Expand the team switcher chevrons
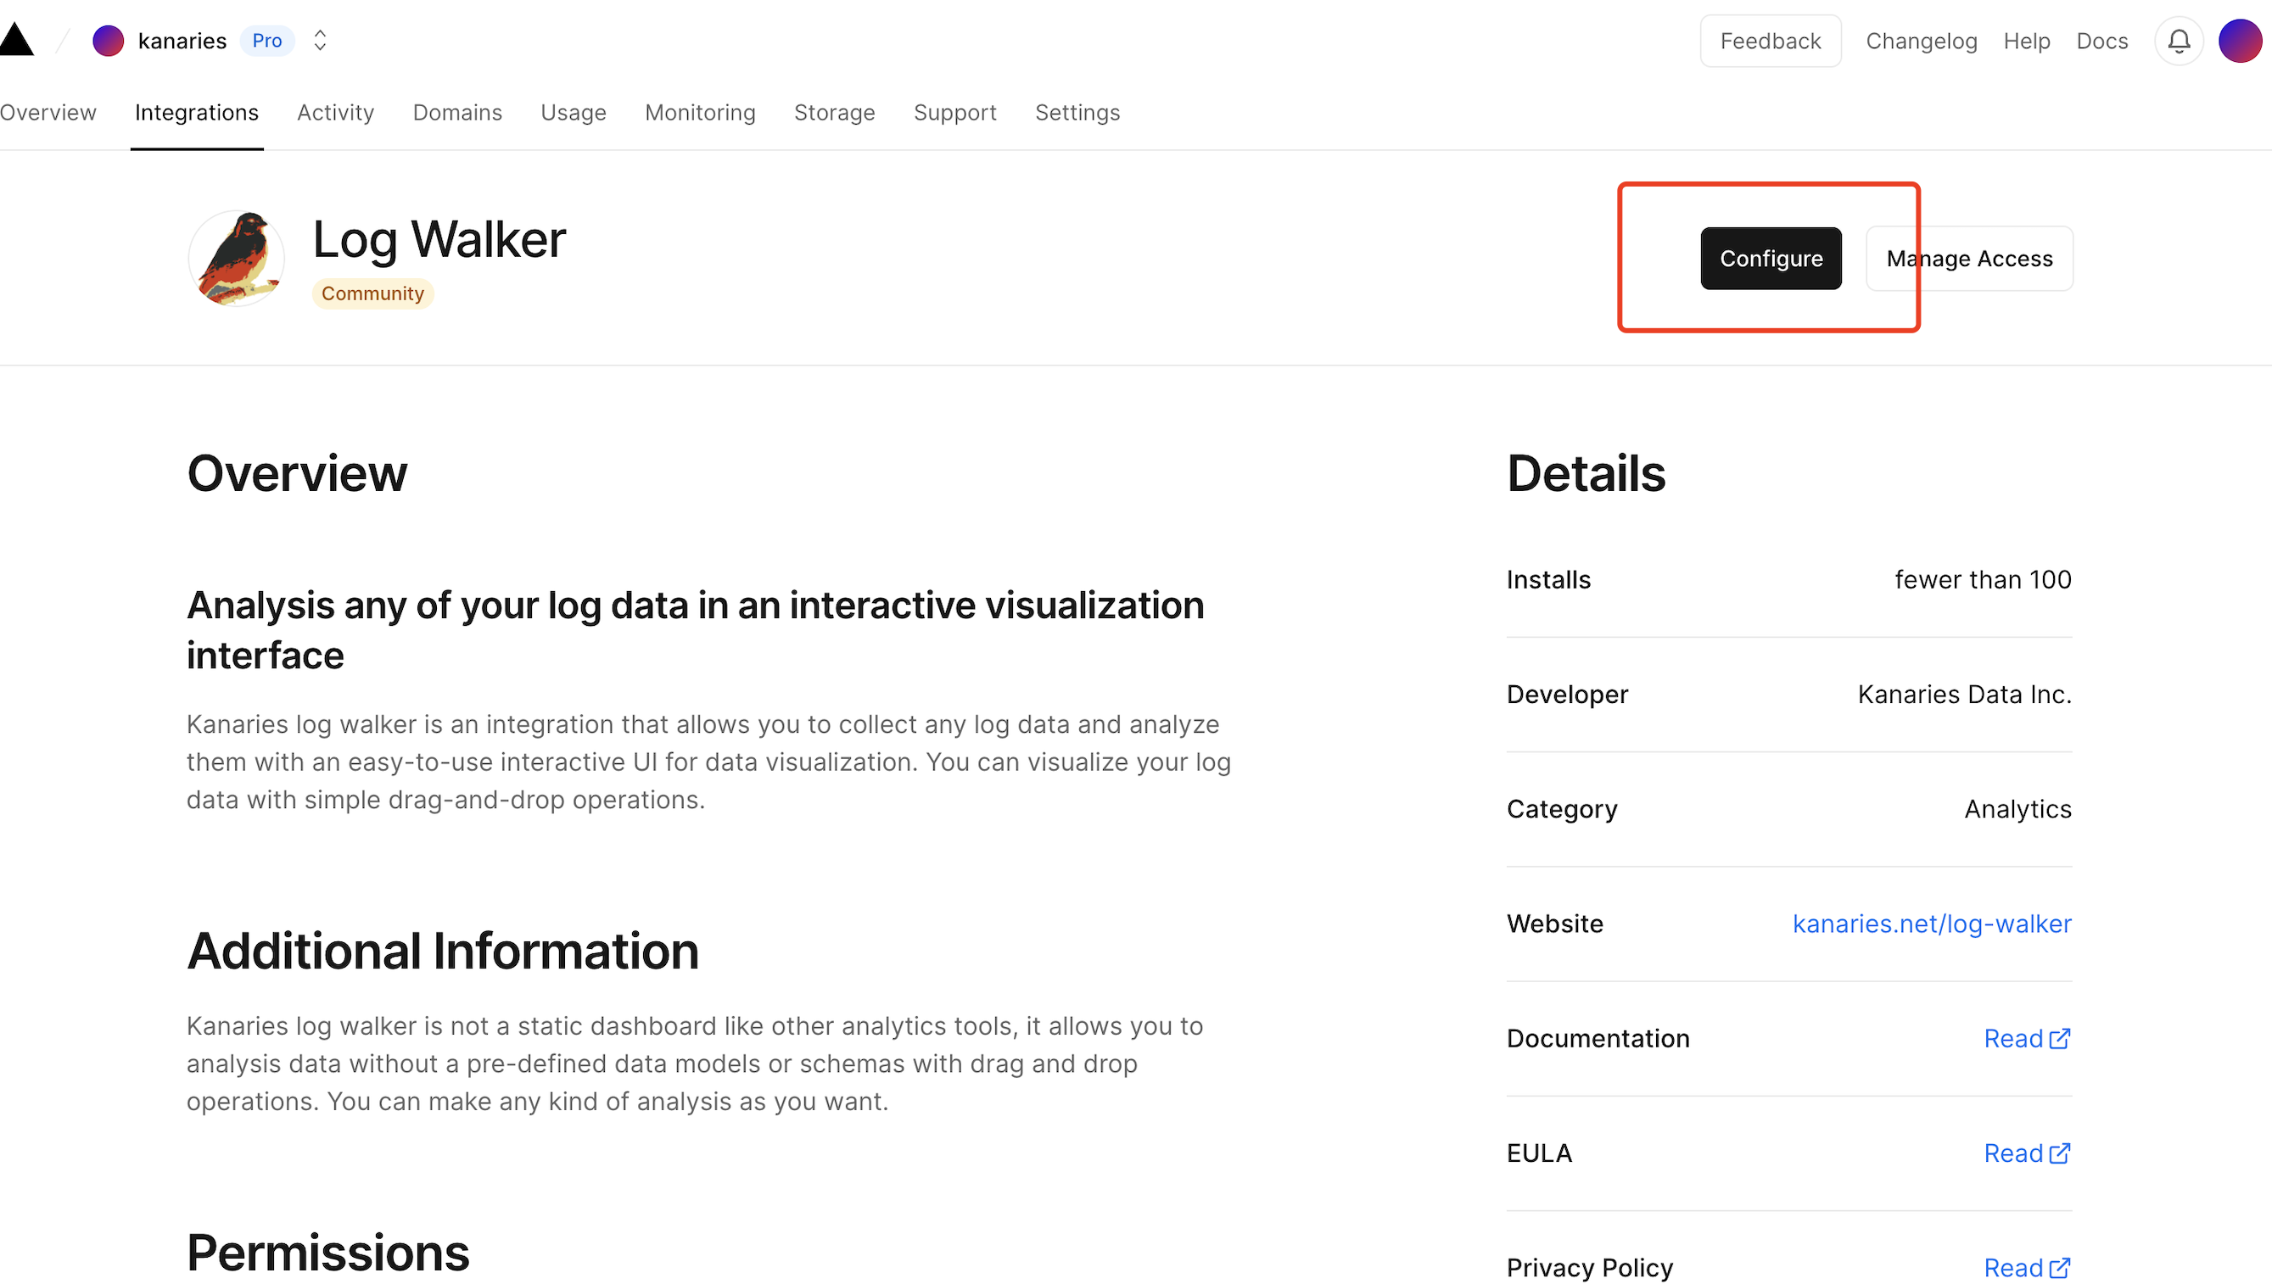The width and height of the screenshot is (2272, 1284). coord(320,41)
